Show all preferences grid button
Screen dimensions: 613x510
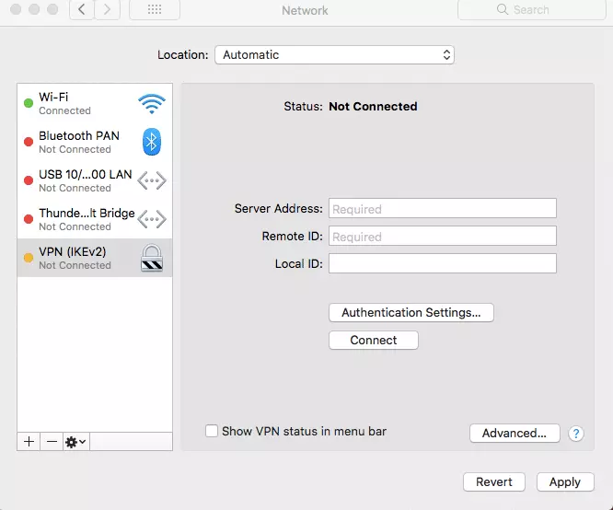click(155, 10)
